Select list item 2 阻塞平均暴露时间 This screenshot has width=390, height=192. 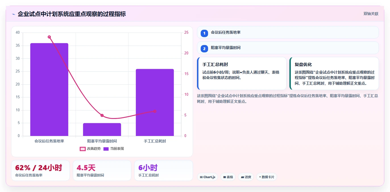[288, 48]
